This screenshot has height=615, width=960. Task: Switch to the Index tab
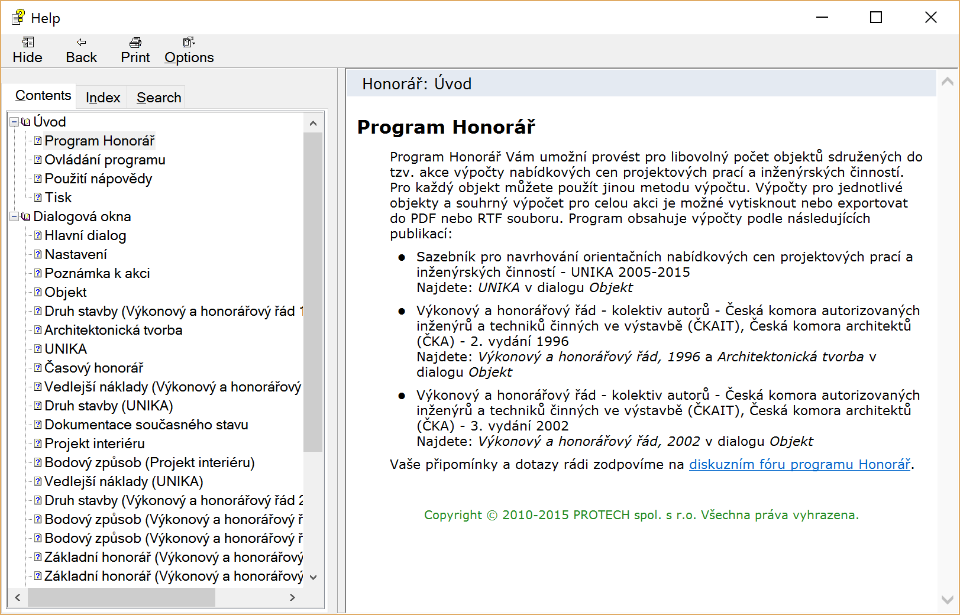coord(103,98)
